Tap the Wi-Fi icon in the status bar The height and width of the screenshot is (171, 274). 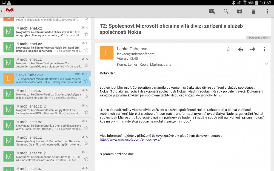[x=245, y=2]
